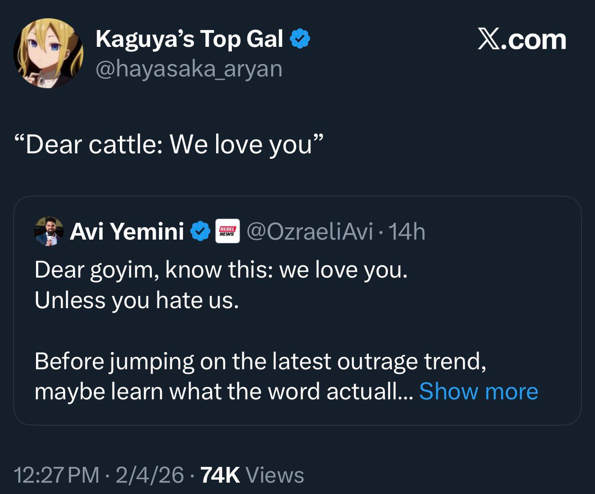Open the Rebel News affiliation badge
The width and height of the screenshot is (595, 494).
(227, 231)
